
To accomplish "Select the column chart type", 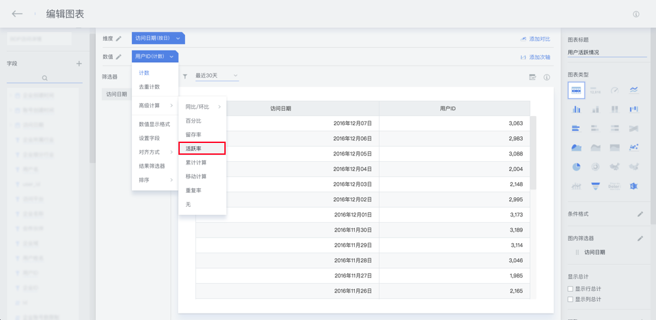I will point(576,109).
